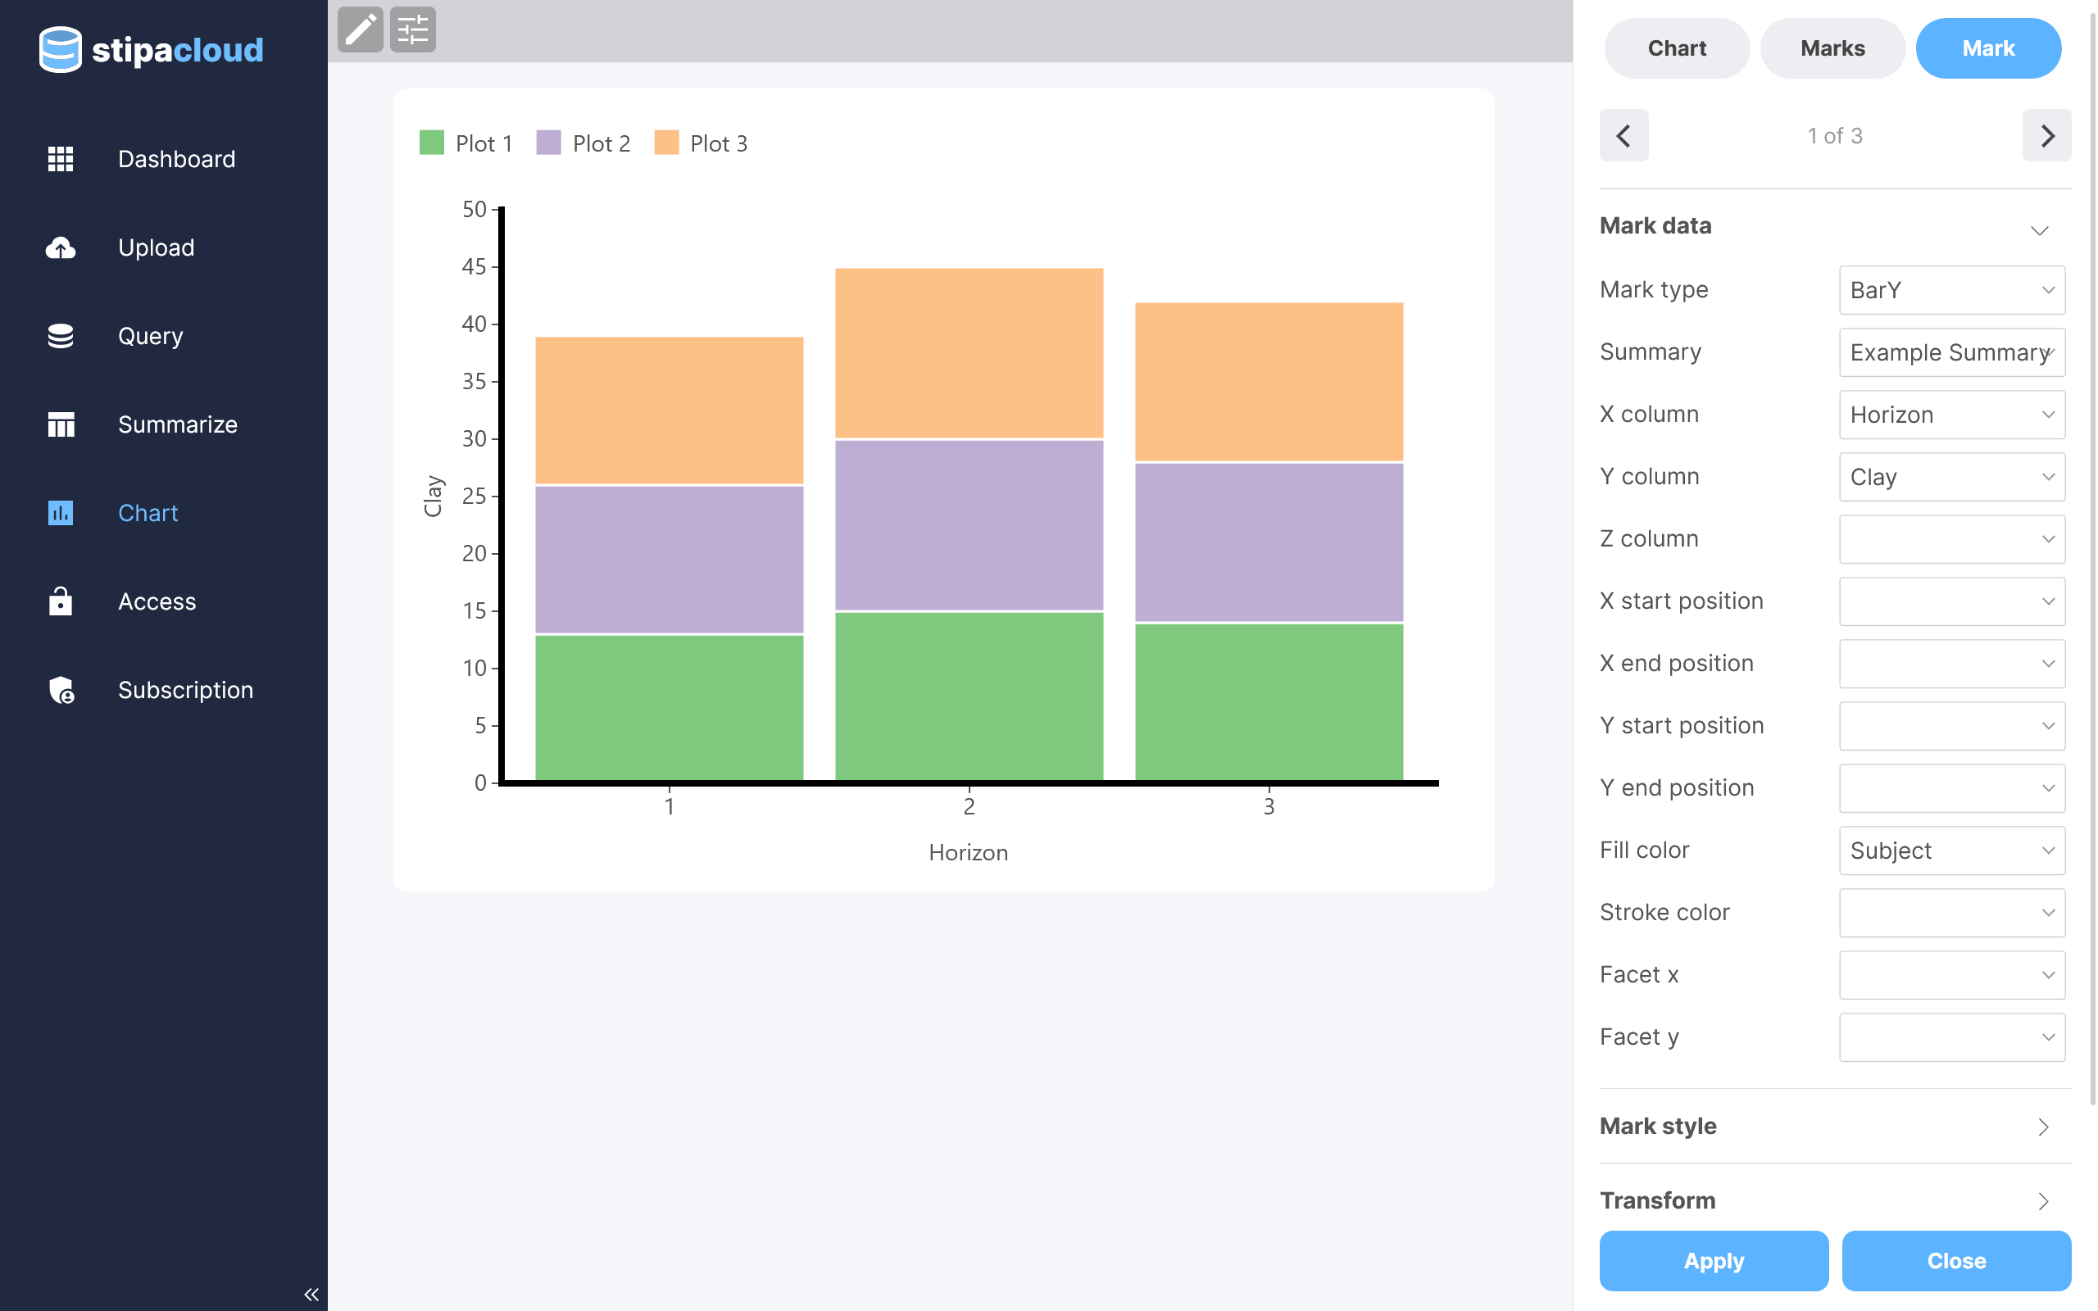This screenshot has height=1311, width=2098.
Task: Click the Upload cloud icon
Action: (x=60, y=248)
